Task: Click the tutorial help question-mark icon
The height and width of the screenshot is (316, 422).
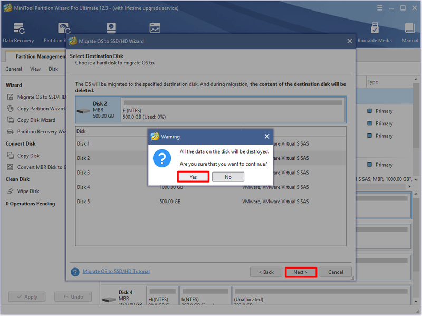Action: (75, 272)
